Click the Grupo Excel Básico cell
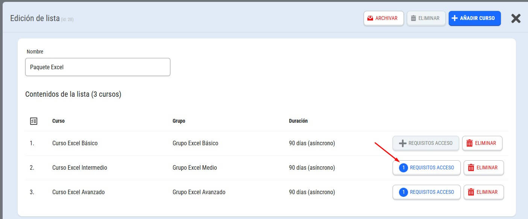 point(195,143)
